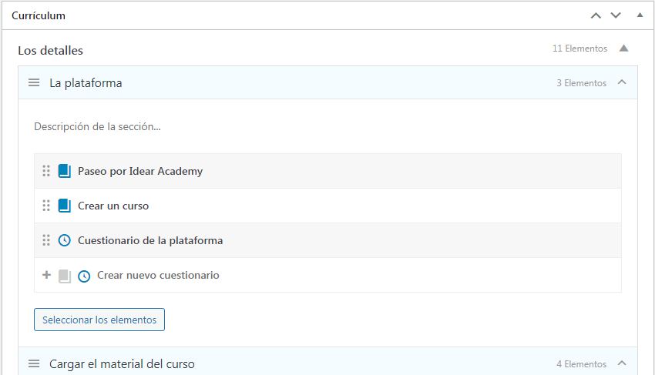Toggle the Currículum panel with the small triangle
Viewport: 655px width, 375px height.
[x=640, y=15]
